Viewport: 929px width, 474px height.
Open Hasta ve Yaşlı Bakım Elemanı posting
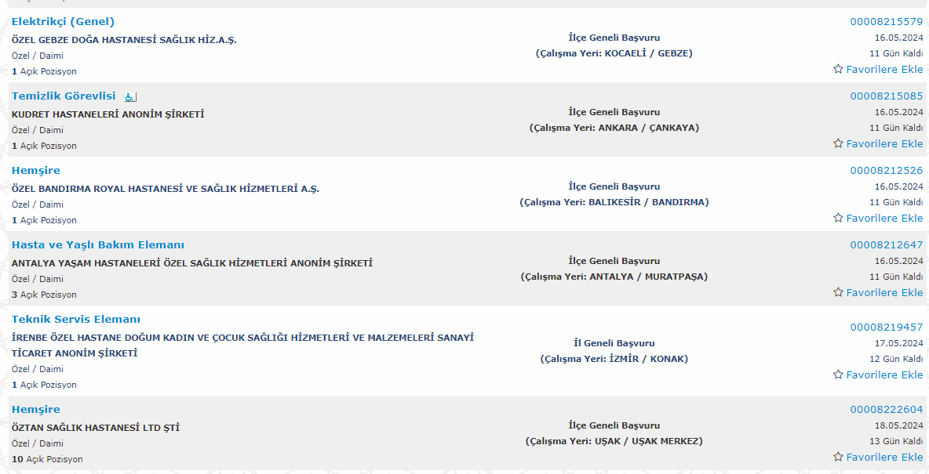click(x=98, y=244)
